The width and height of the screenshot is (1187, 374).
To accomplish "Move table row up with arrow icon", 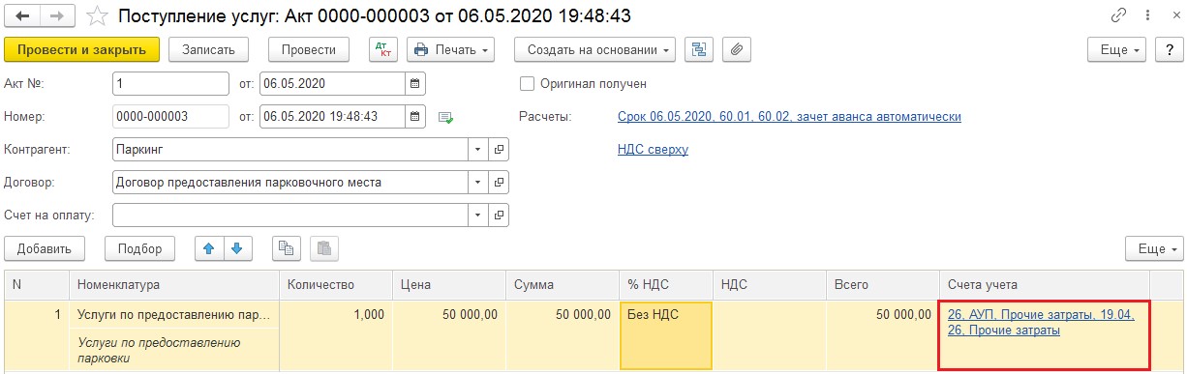I will pyautogui.click(x=209, y=248).
